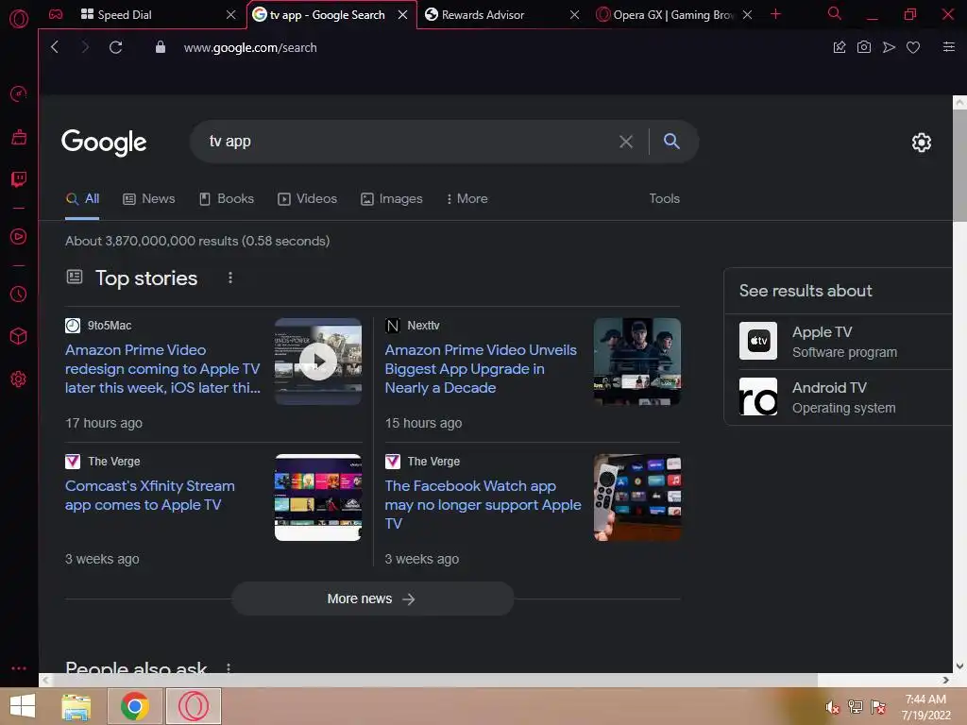The width and height of the screenshot is (967, 725).
Task: Click the tab search magnifier icon
Action: pyautogui.click(x=835, y=13)
